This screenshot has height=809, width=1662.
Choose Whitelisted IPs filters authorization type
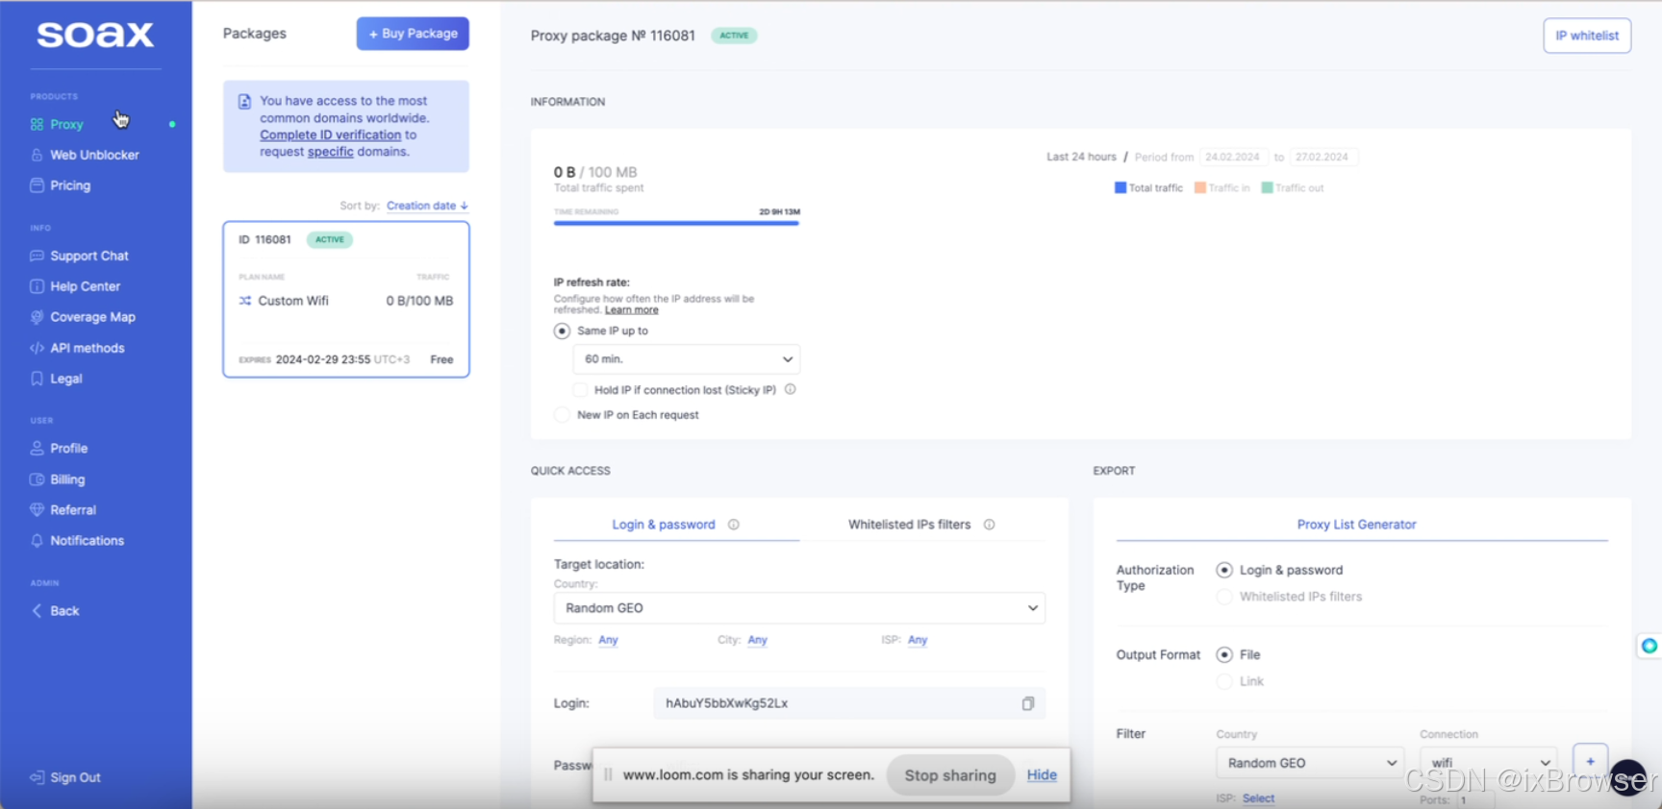(1224, 597)
